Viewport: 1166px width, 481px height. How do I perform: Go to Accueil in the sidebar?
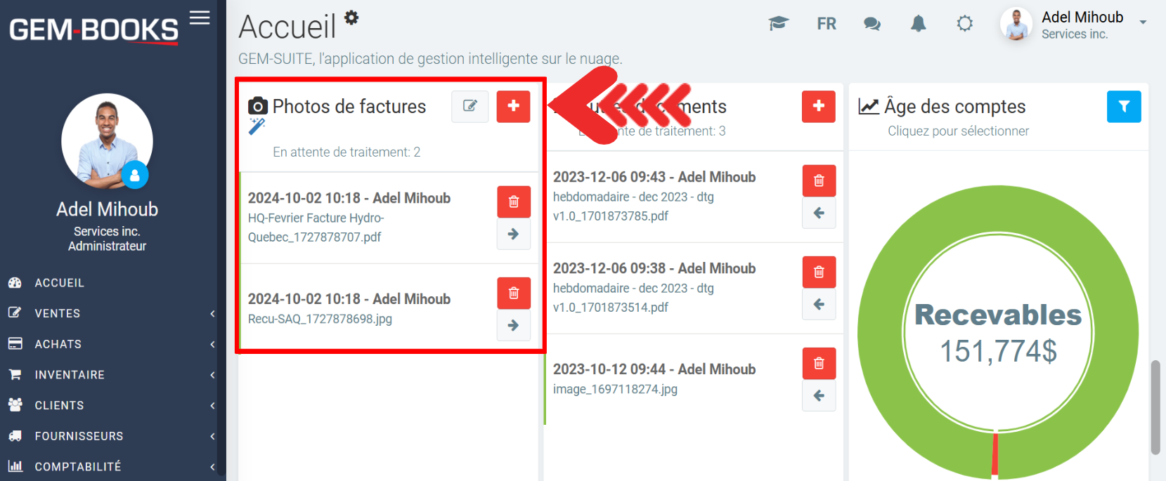coord(59,283)
